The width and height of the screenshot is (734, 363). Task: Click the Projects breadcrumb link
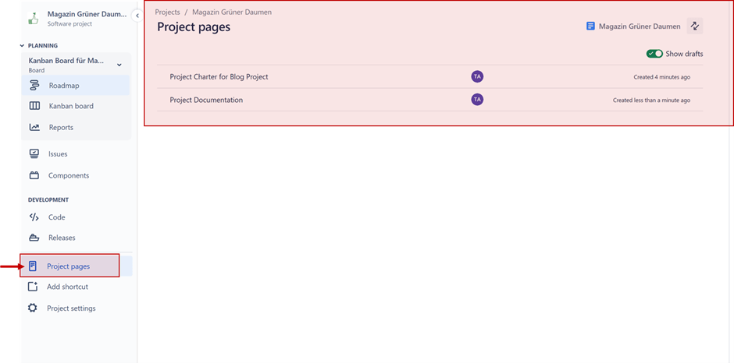[167, 12]
